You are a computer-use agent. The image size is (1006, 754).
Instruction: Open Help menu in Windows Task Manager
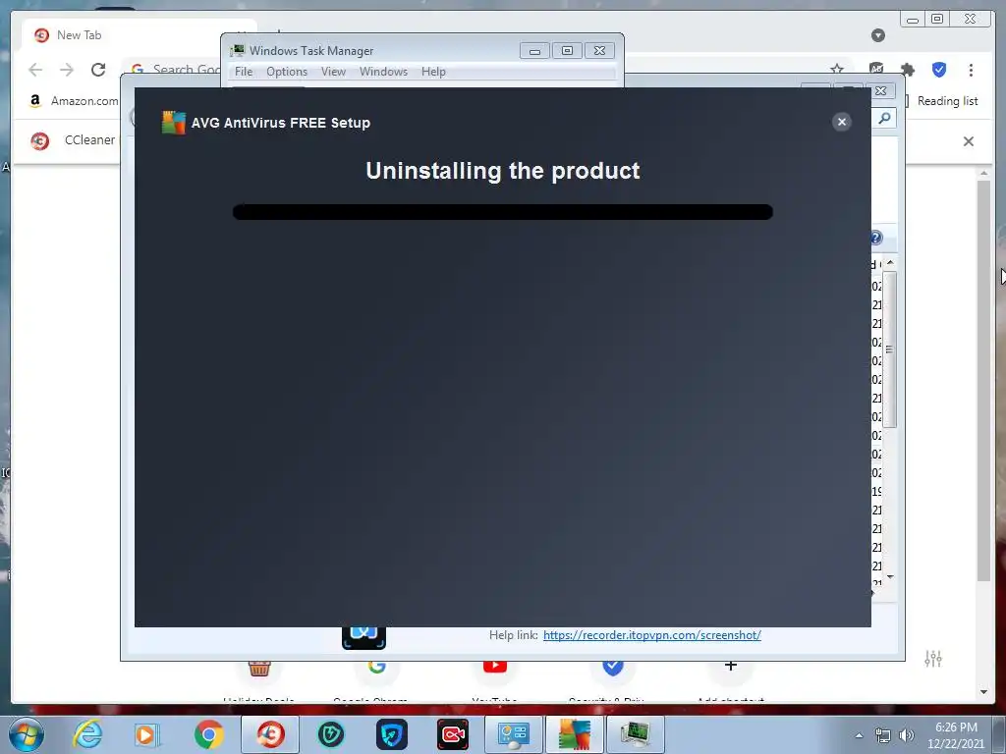pos(433,72)
